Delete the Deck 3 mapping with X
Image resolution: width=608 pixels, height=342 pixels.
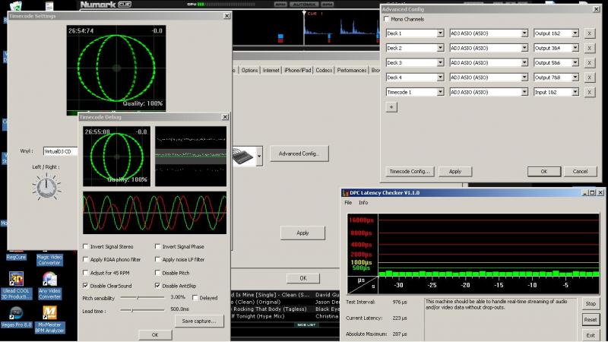click(x=589, y=62)
